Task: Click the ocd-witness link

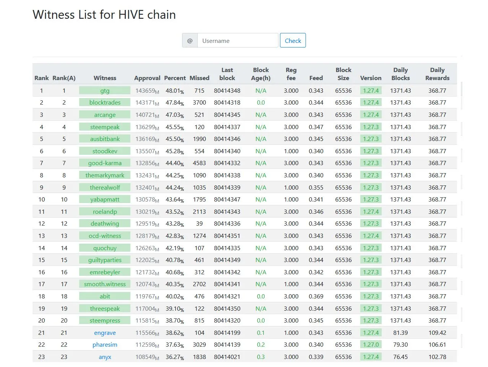Action: pyautogui.click(x=105, y=236)
